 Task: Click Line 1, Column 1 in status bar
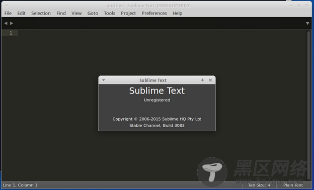point(20,185)
